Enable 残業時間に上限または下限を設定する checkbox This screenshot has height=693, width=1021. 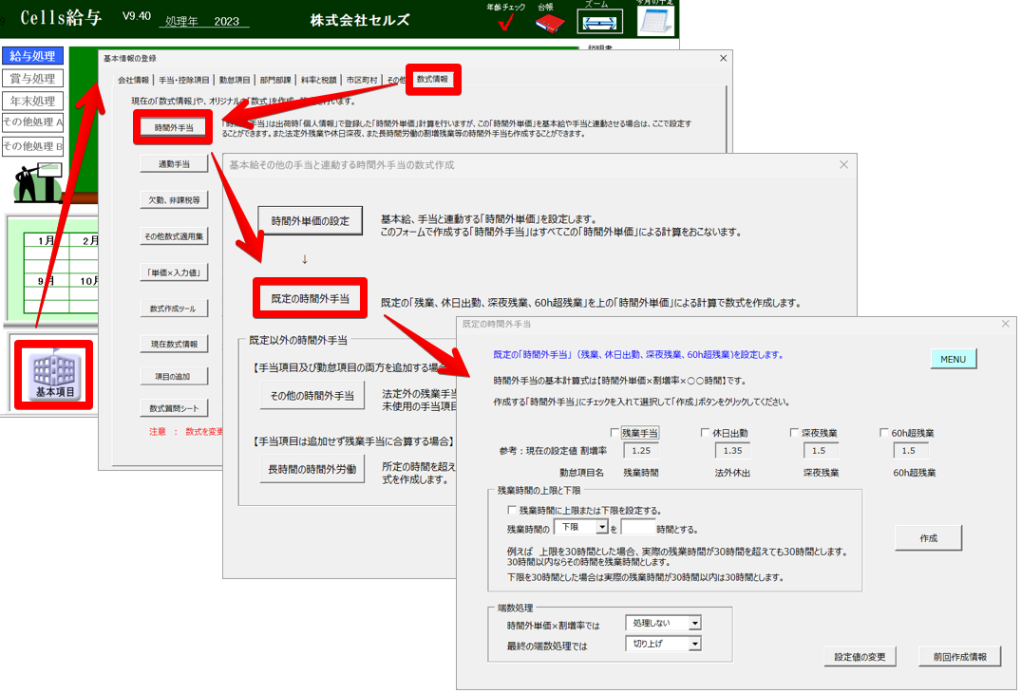(x=512, y=510)
